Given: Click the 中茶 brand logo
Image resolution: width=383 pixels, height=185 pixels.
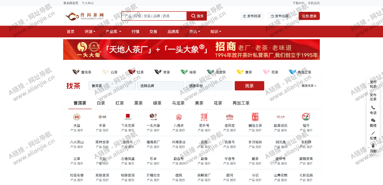Looking at the screenshot, I should tap(102, 117).
